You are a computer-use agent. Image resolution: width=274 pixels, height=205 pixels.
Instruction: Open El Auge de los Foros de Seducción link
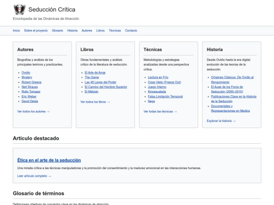coord(227,89)
